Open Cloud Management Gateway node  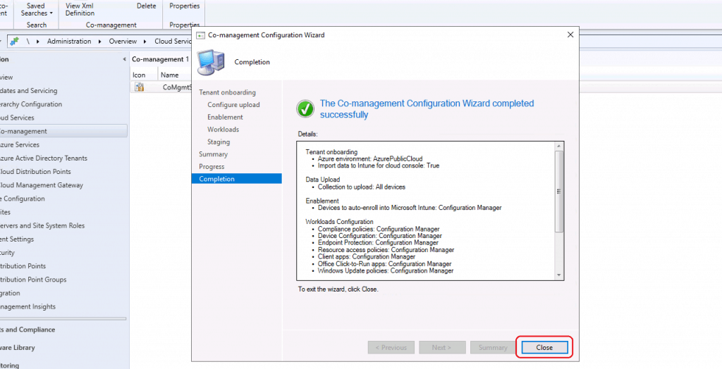[42, 185]
